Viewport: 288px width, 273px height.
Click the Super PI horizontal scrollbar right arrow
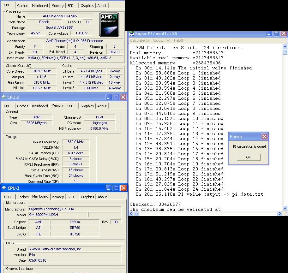pyautogui.click(x=279, y=214)
